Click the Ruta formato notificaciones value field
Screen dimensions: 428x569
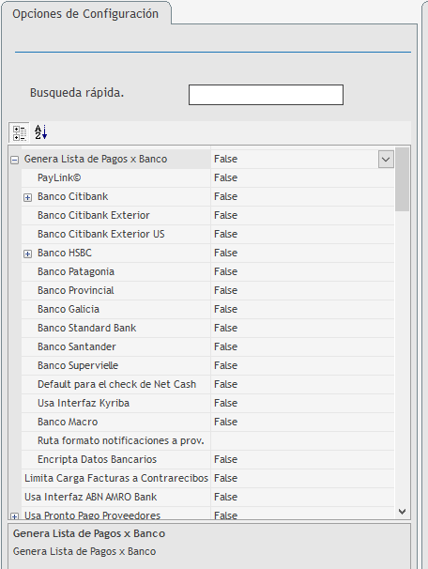(302, 441)
